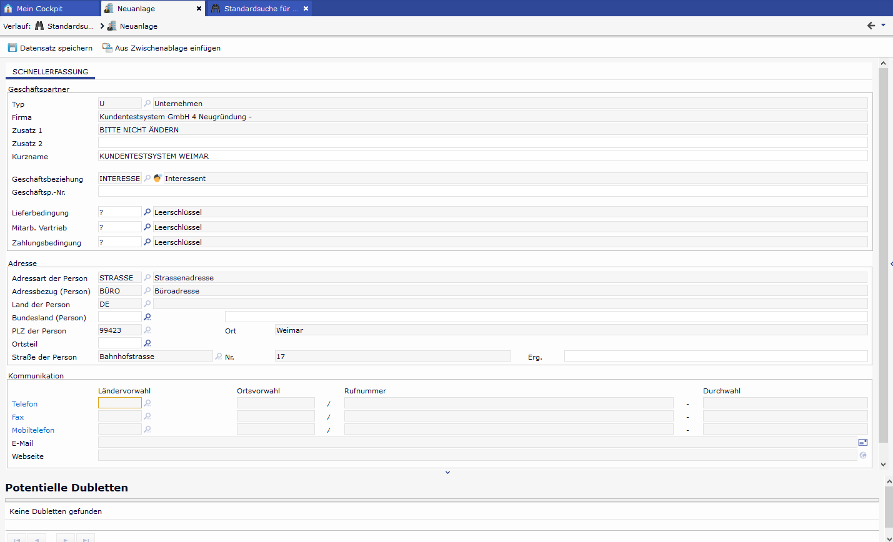The width and height of the screenshot is (893, 542).
Task: Expand the collapsed side panel on right edge
Action: (891, 264)
